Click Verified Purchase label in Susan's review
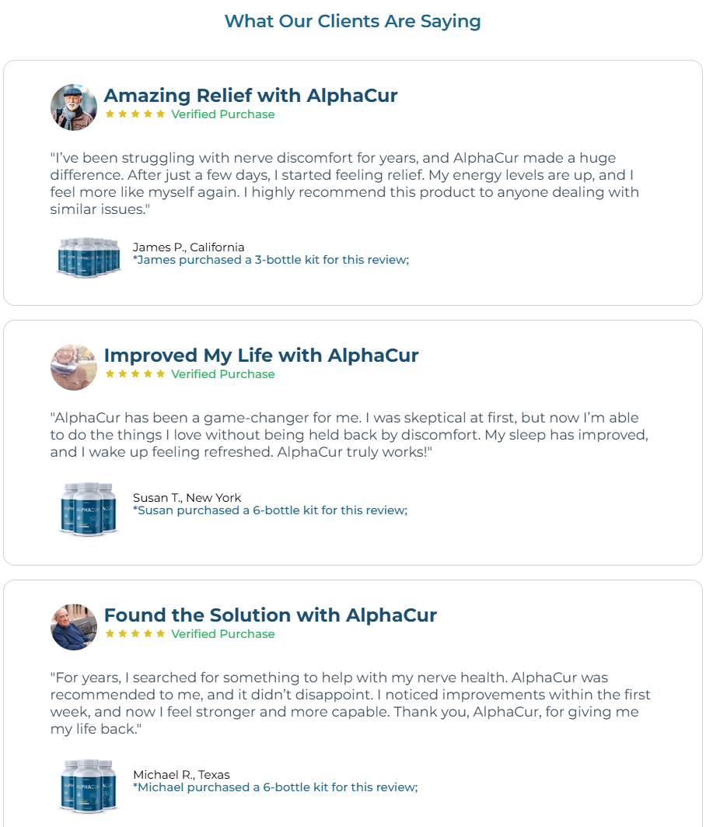This screenshot has height=827, width=706. [223, 374]
